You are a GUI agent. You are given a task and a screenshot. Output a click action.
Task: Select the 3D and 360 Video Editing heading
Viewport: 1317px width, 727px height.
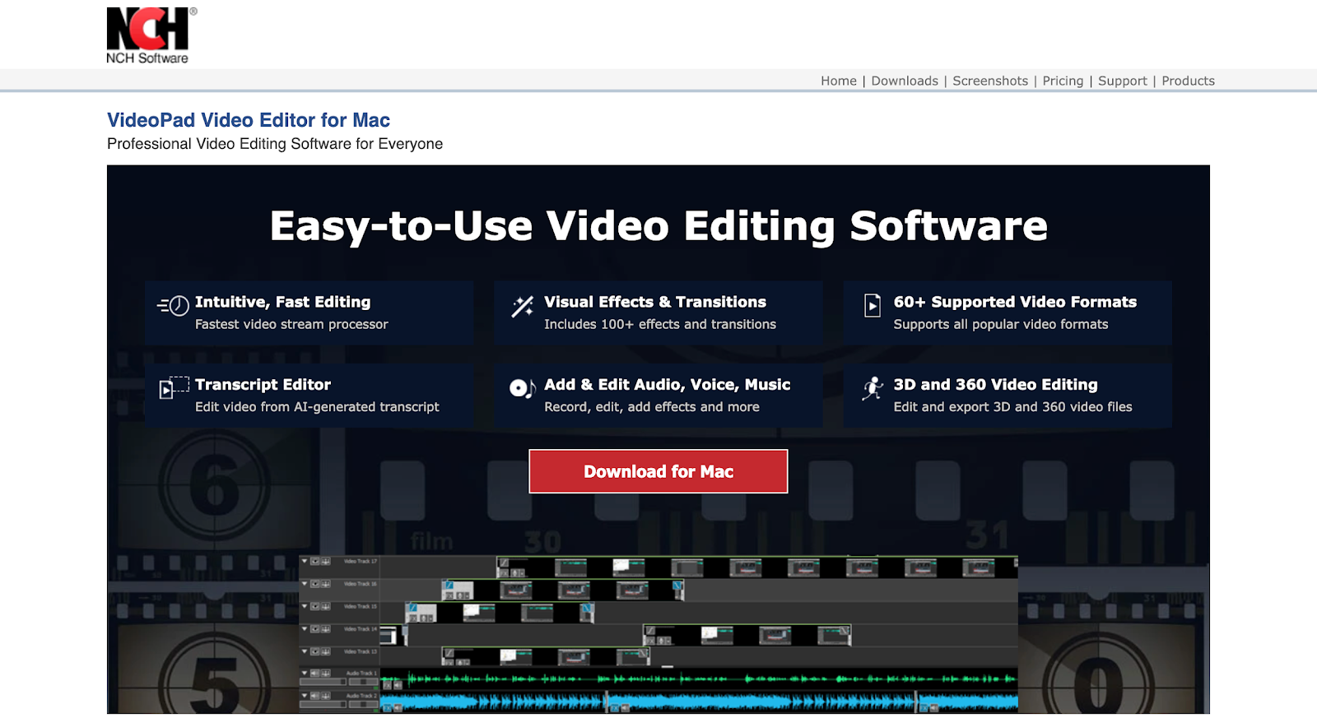[996, 384]
